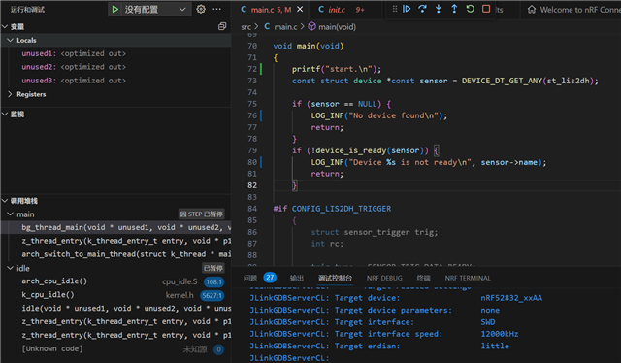Select k_cpu_idle() stack frame

pos(116,295)
